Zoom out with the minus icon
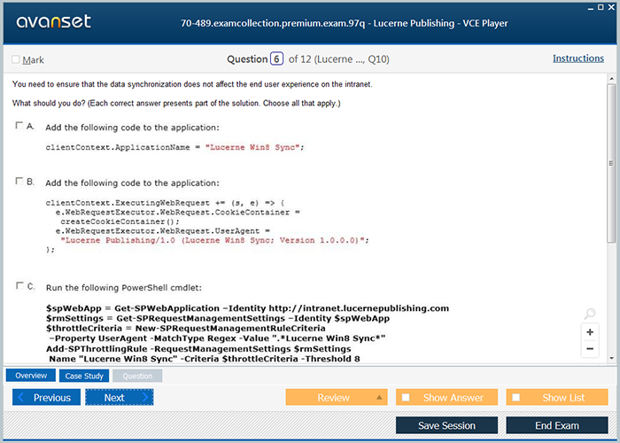Viewport: 620px width, 443px height. (x=590, y=349)
